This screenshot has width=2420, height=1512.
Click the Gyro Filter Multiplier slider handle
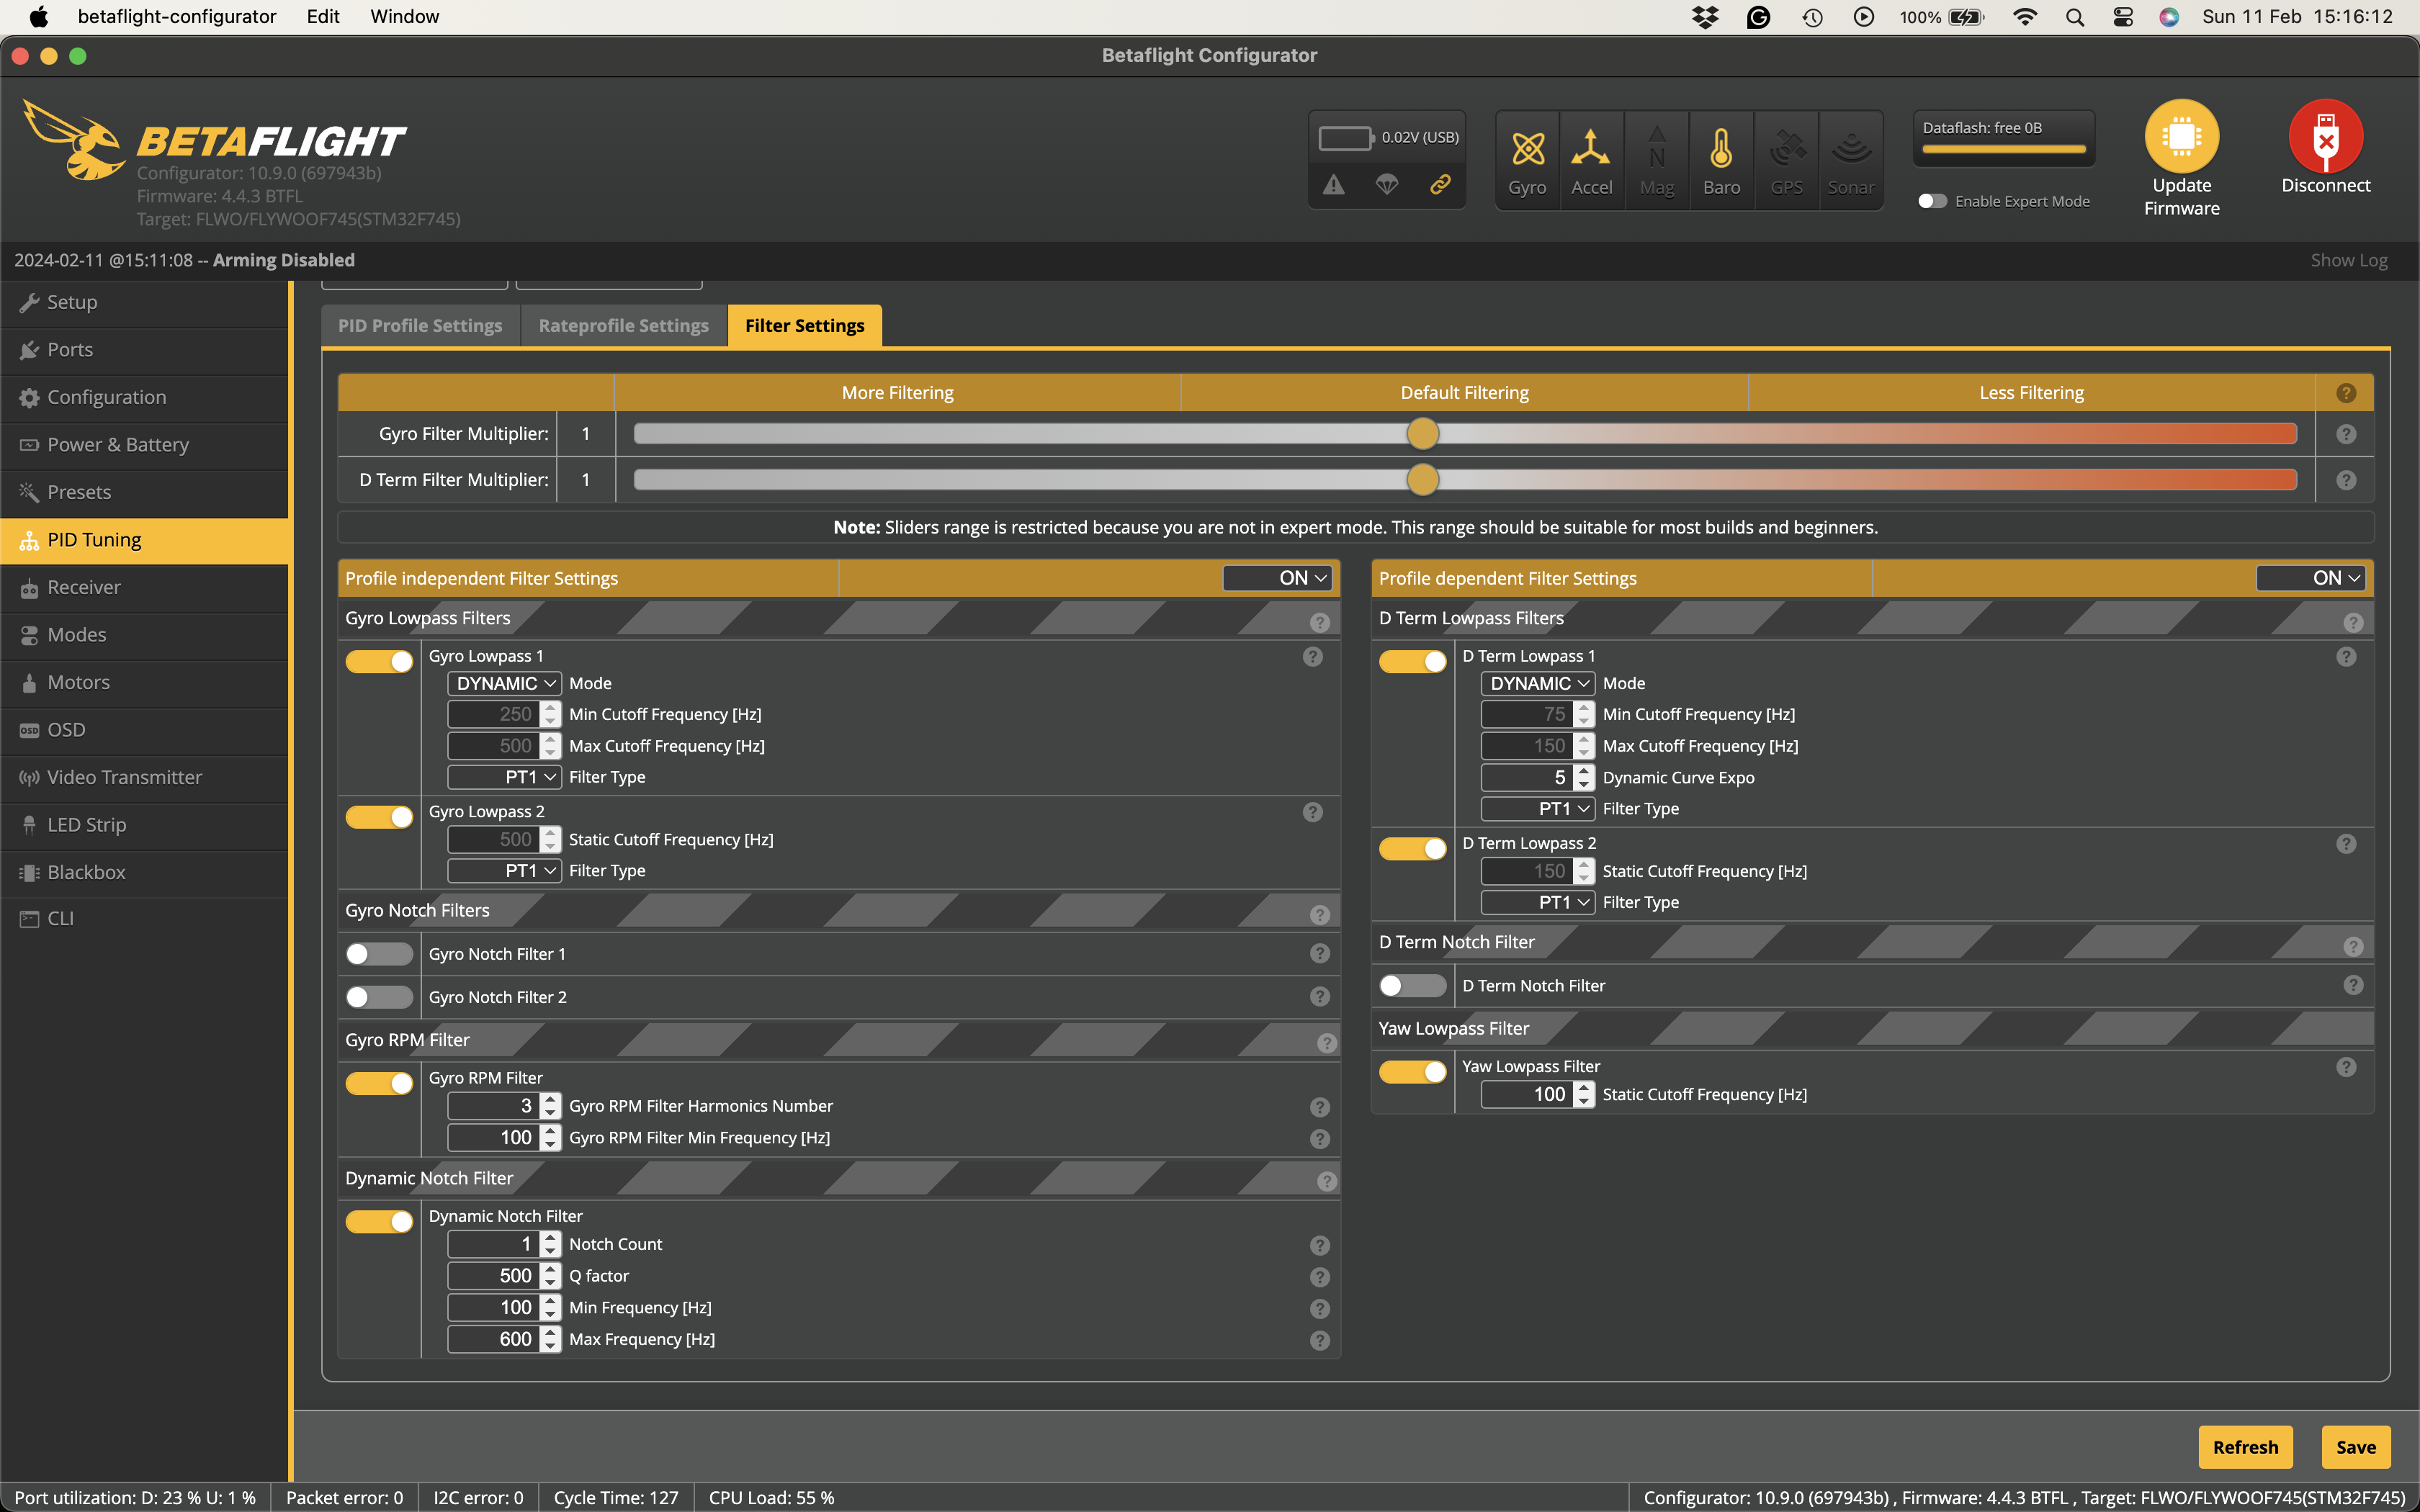1422,434
